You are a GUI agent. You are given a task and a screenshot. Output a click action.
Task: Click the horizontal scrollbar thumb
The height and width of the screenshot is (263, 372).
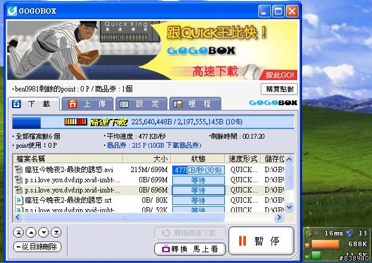pyautogui.click(x=124, y=217)
